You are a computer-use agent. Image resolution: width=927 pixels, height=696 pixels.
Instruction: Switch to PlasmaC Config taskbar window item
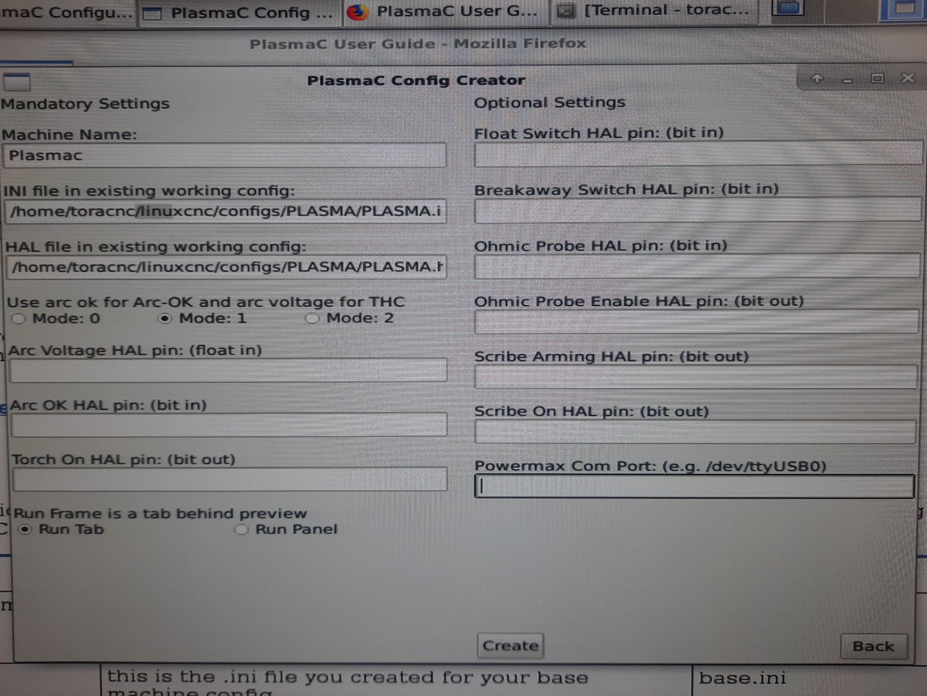coord(239,13)
